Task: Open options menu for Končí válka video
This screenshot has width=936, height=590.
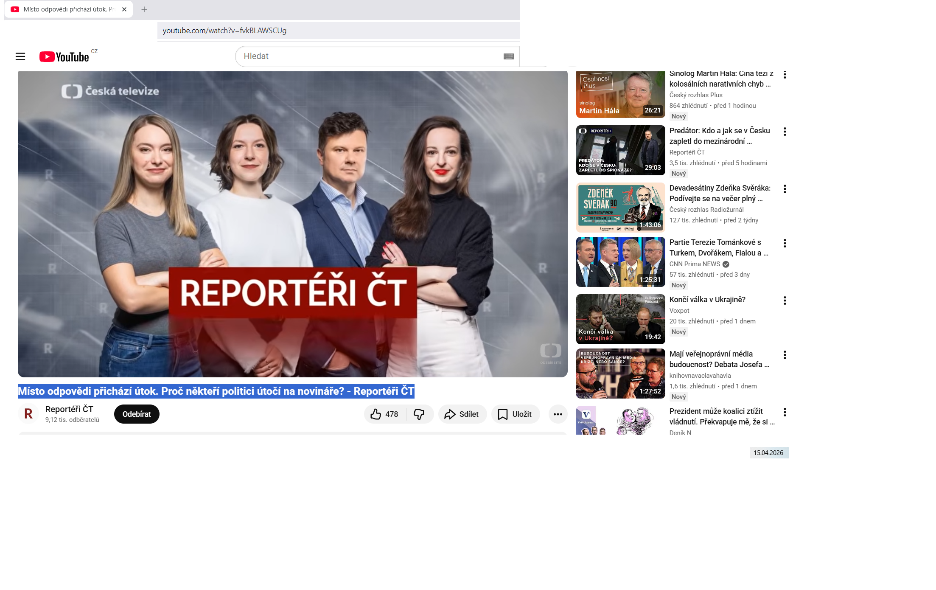Action: click(785, 301)
